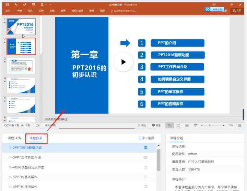Click the touch/mouse mode person icon
This screenshot has width=247, height=191.
coord(42,4)
